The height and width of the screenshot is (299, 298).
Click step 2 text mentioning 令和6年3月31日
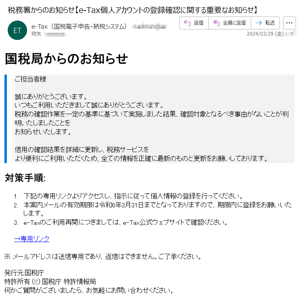157,209
